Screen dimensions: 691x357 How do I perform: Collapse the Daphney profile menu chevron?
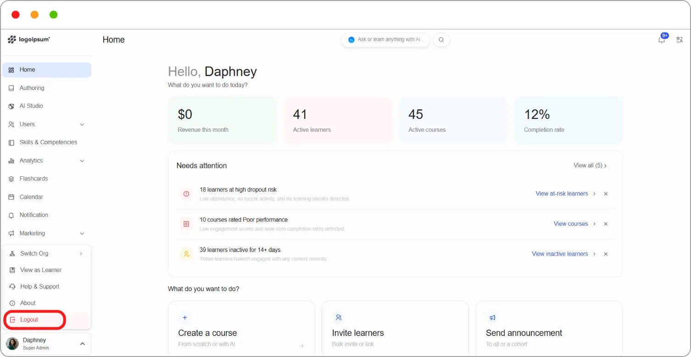click(x=83, y=344)
